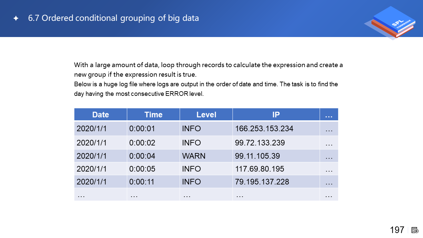Screen dimensions: 423x238
Task: Click the time cell 0:00:11
Action: (x=142, y=182)
